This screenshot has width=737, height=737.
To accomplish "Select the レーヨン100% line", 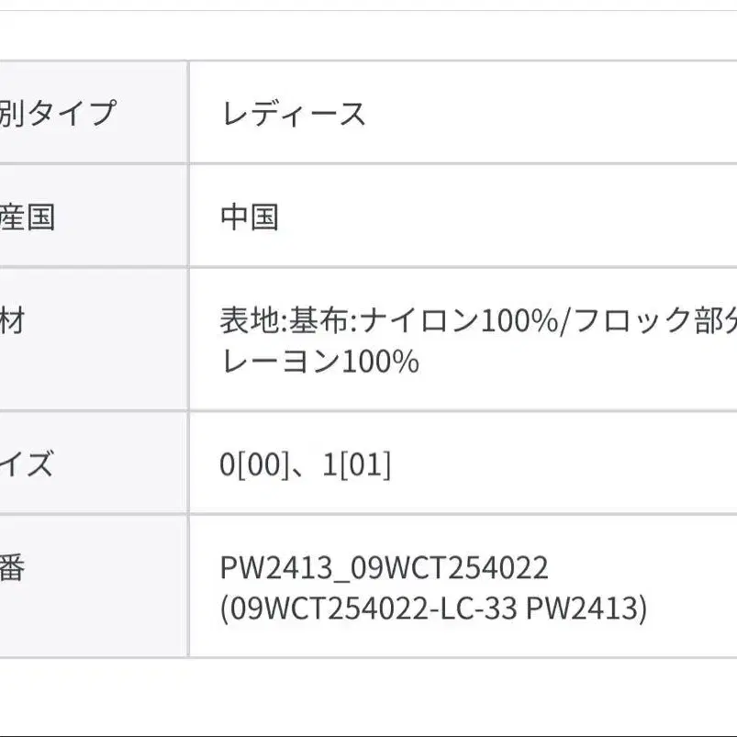I will point(319,361).
